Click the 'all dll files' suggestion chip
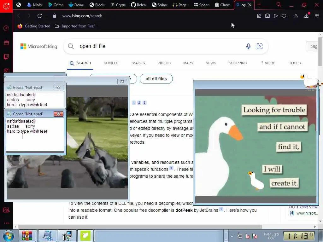323x242 pixels. (x=156, y=79)
